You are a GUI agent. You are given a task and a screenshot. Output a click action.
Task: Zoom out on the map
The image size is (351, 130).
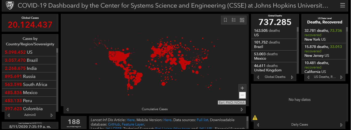[242, 95]
